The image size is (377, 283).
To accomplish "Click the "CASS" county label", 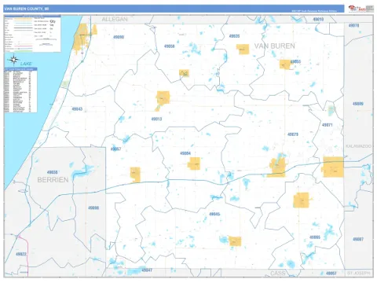I will pyautogui.click(x=278, y=274).
